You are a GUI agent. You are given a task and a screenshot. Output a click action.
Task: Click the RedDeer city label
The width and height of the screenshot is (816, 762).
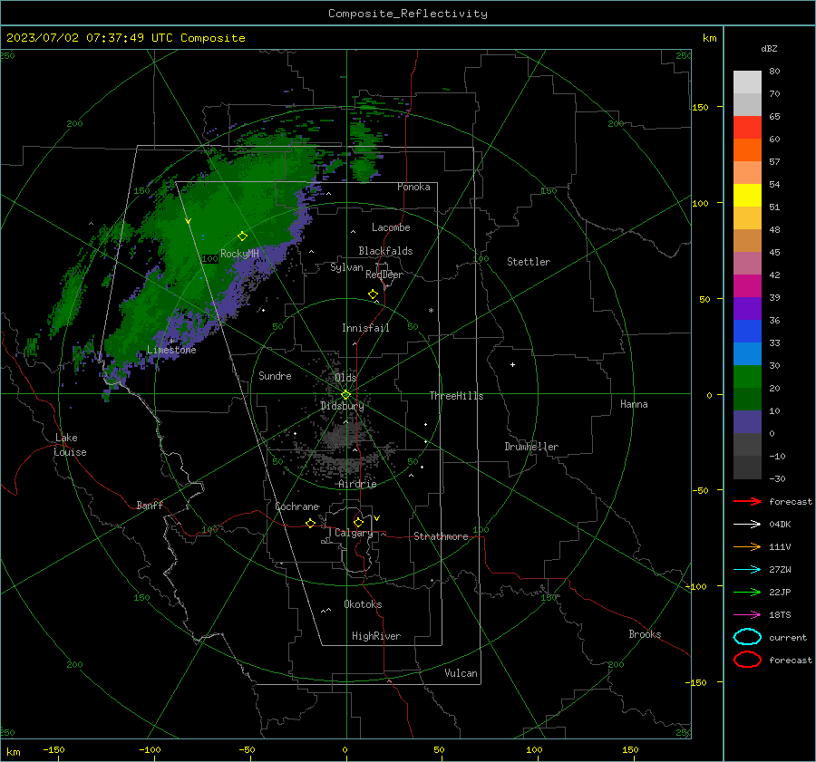pyautogui.click(x=384, y=275)
